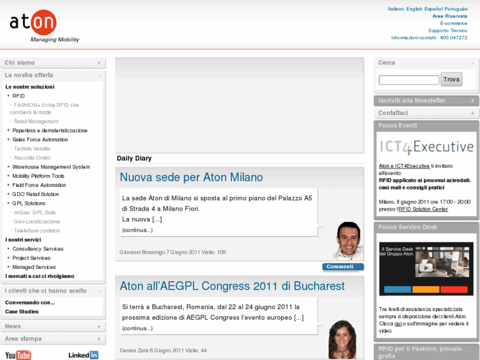This screenshot has width=480, height=360.
Task: Switch language to Italiano
Action: tap(395, 9)
